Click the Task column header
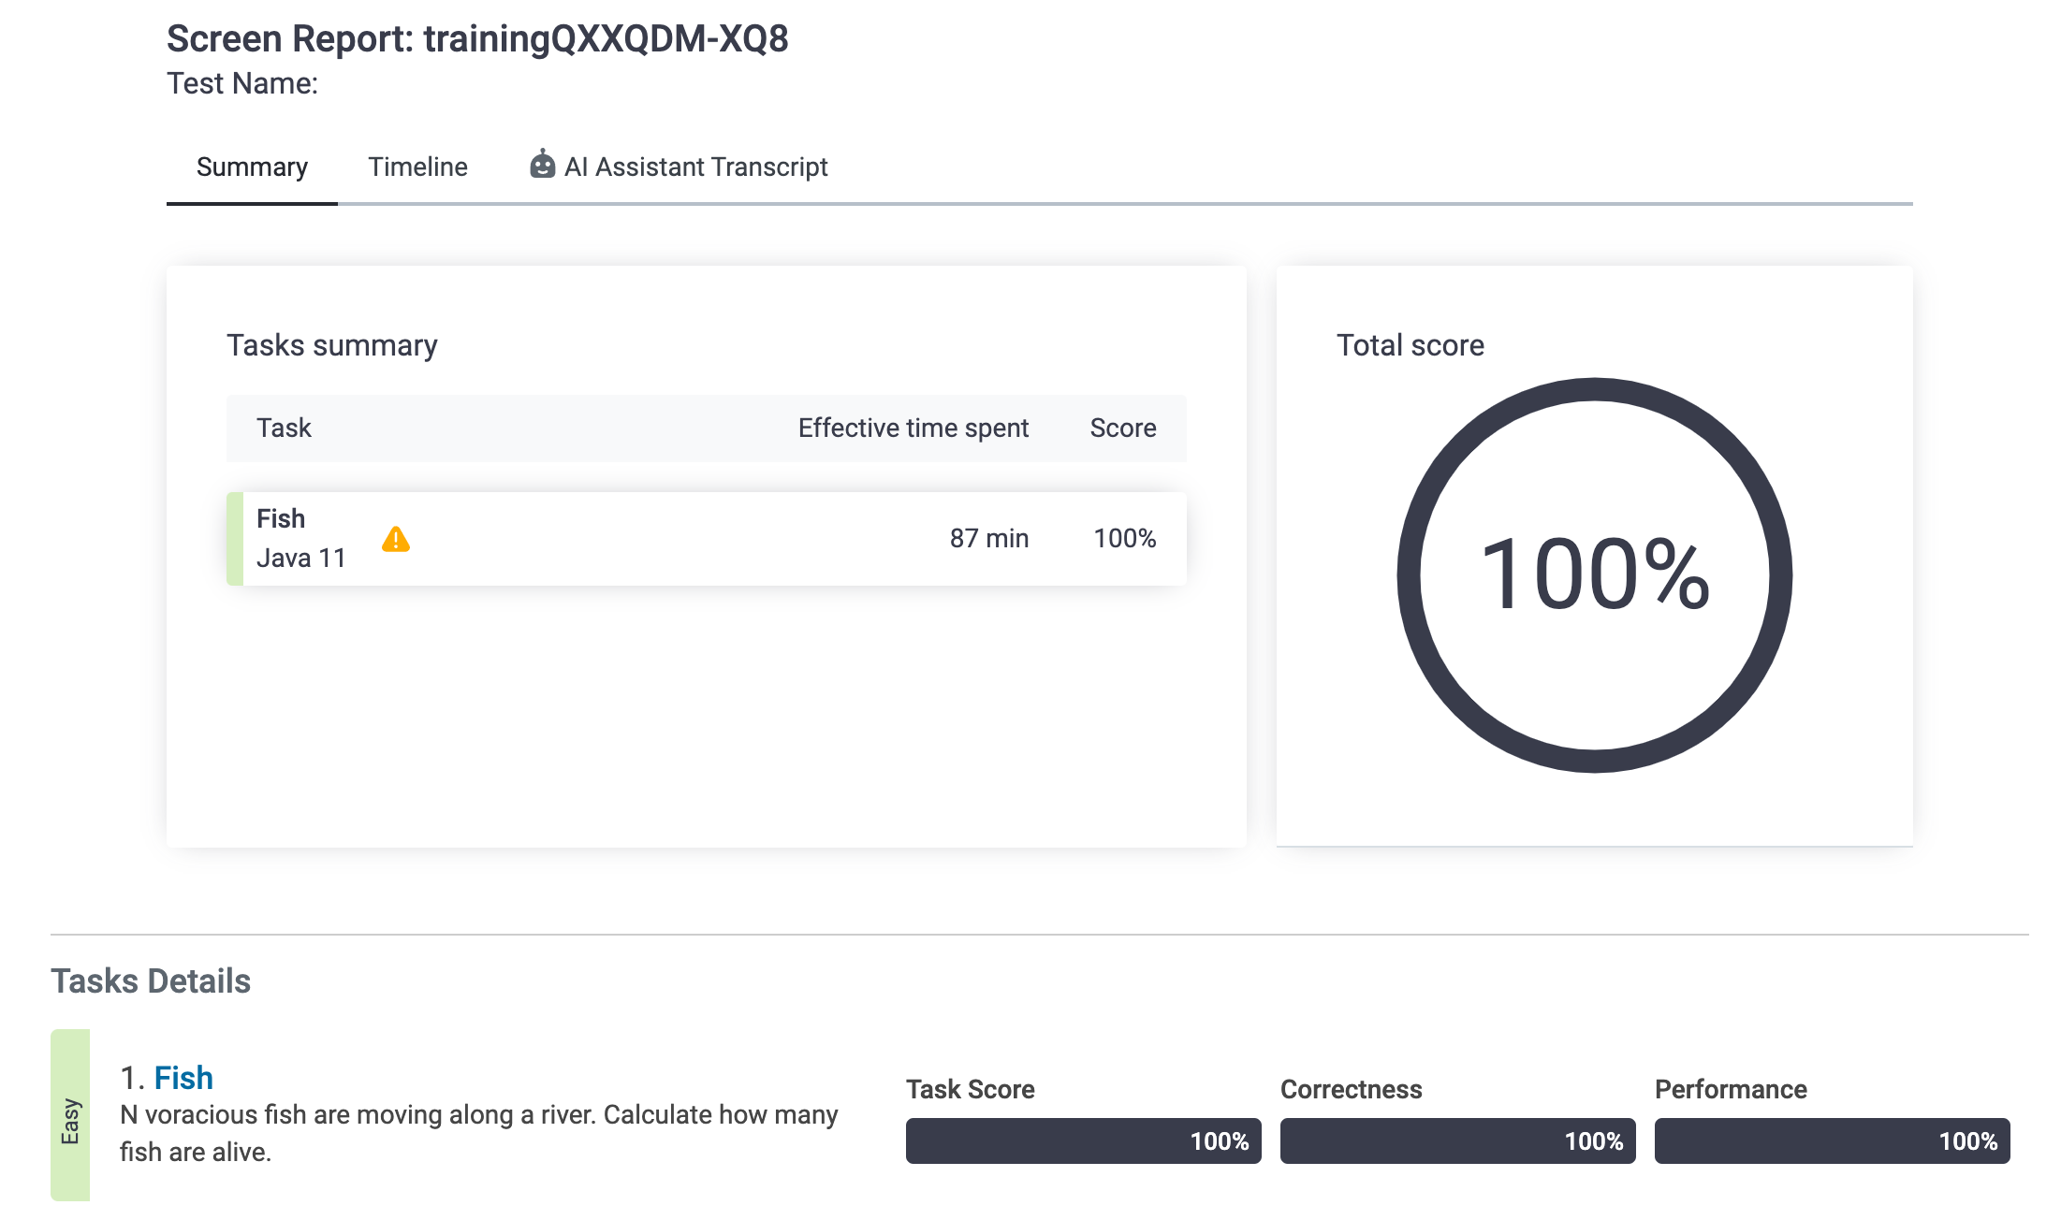 (x=284, y=428)
